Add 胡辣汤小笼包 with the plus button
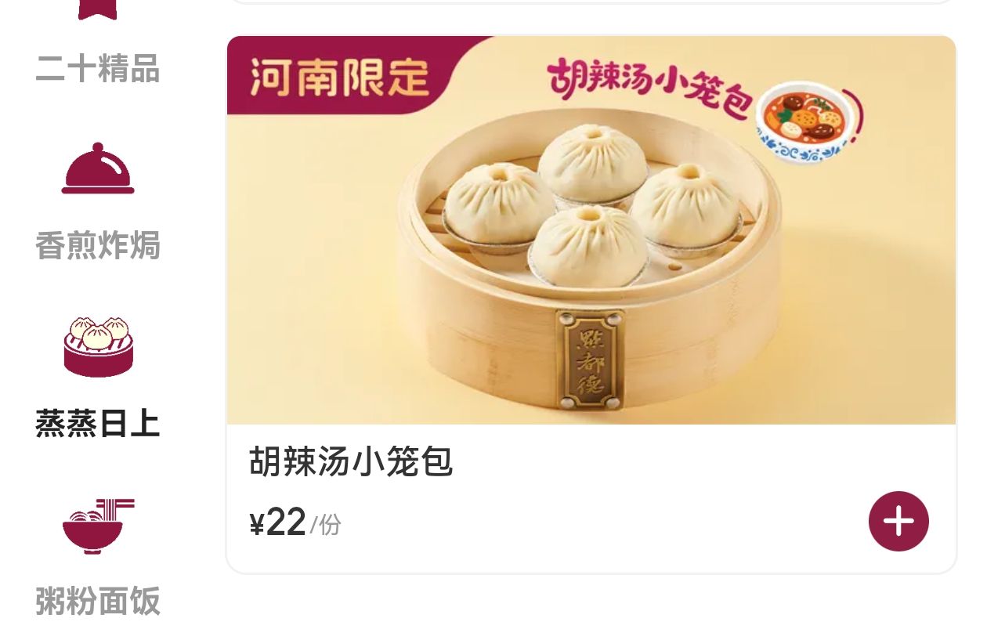Viewport: 987px width, 629px height. coord(898,521)
